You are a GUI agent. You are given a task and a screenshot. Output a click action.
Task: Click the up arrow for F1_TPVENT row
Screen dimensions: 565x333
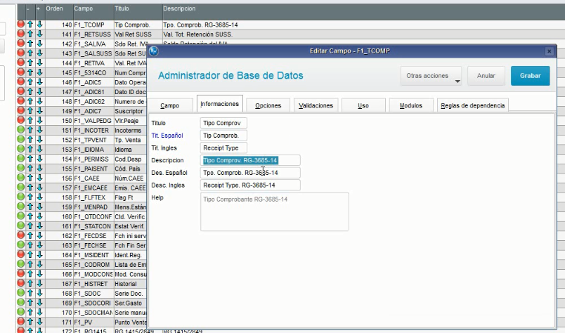(30, 140)
